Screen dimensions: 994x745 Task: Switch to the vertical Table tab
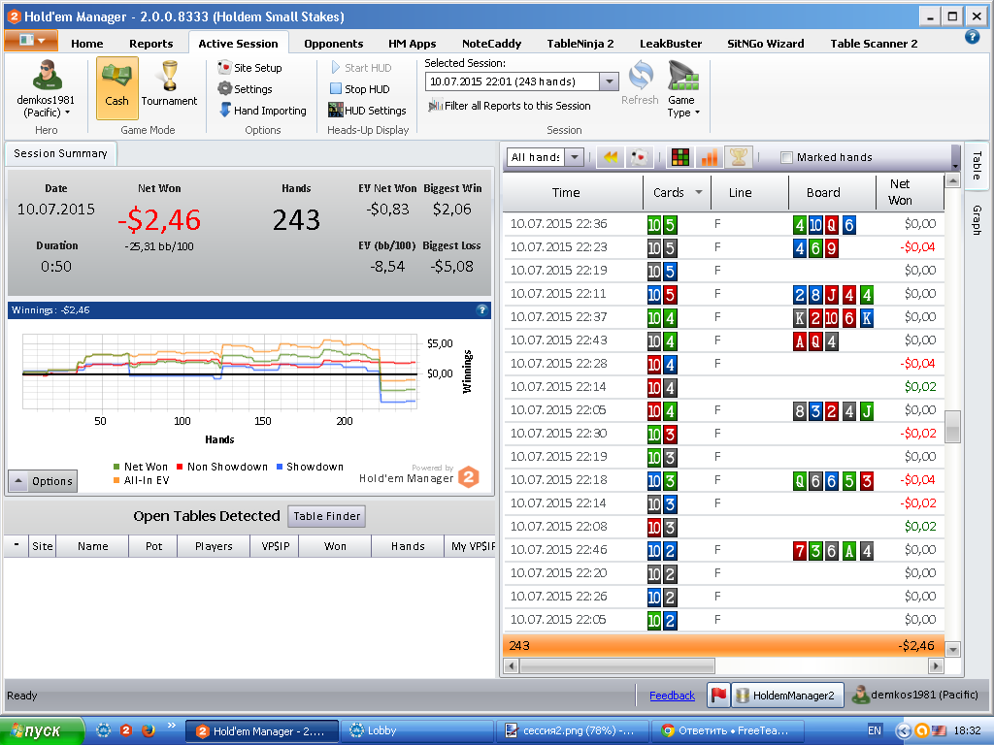click(977, 166)
